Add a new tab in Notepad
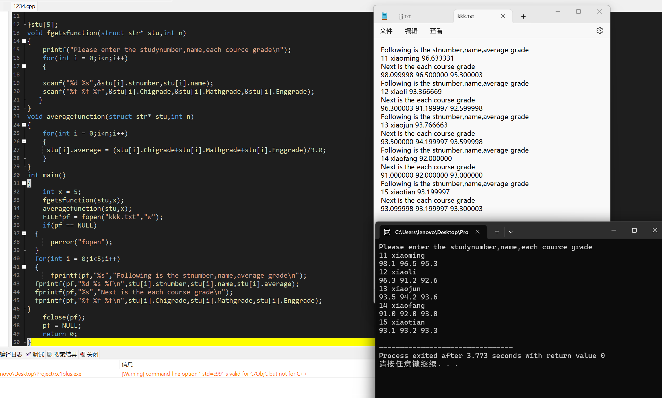This screenshot has width=662, height=398. tap(523, 17)
